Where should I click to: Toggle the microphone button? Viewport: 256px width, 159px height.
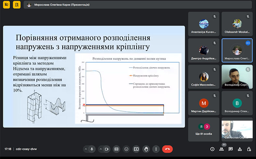pos(92,149)
